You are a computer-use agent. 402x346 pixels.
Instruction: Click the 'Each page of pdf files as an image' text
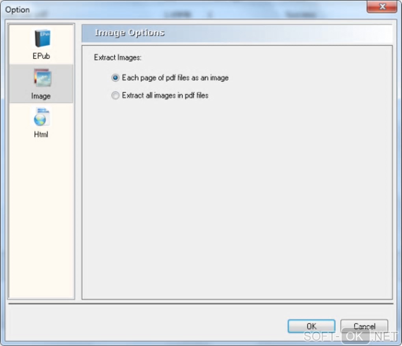click(175, 78)
